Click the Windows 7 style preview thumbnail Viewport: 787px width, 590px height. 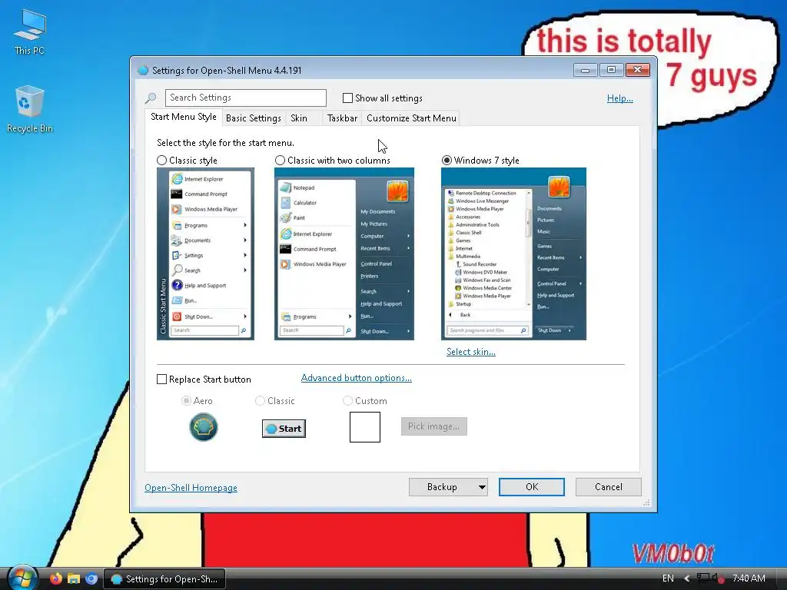513,254
